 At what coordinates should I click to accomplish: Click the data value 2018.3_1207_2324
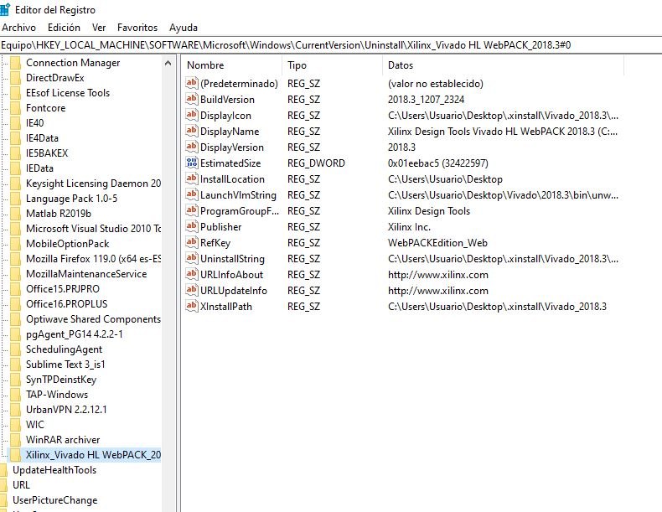click(426, 100)
